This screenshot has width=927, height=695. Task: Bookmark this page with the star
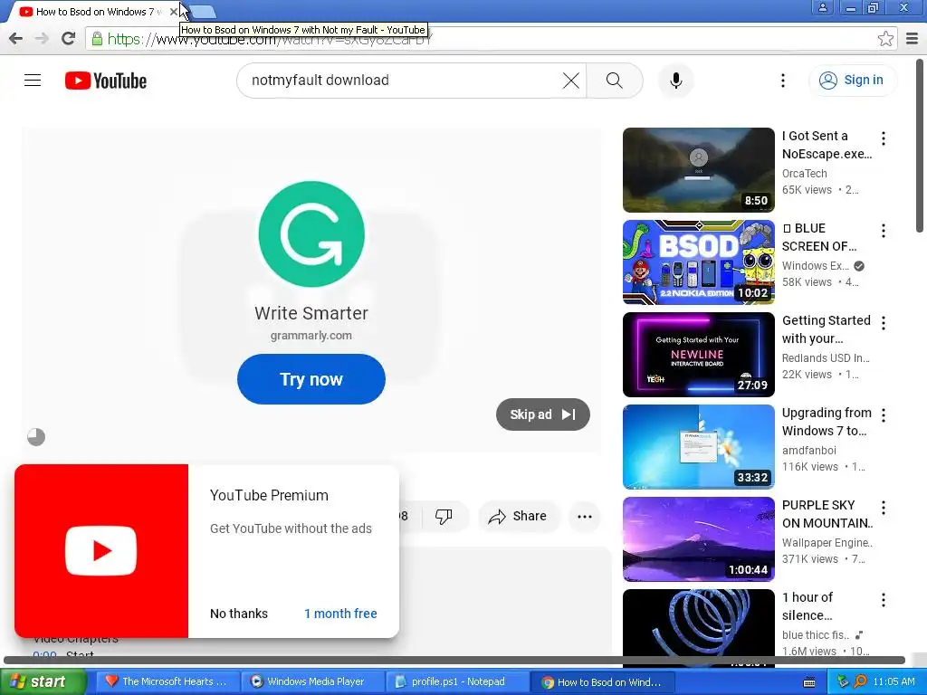[885, 39]
